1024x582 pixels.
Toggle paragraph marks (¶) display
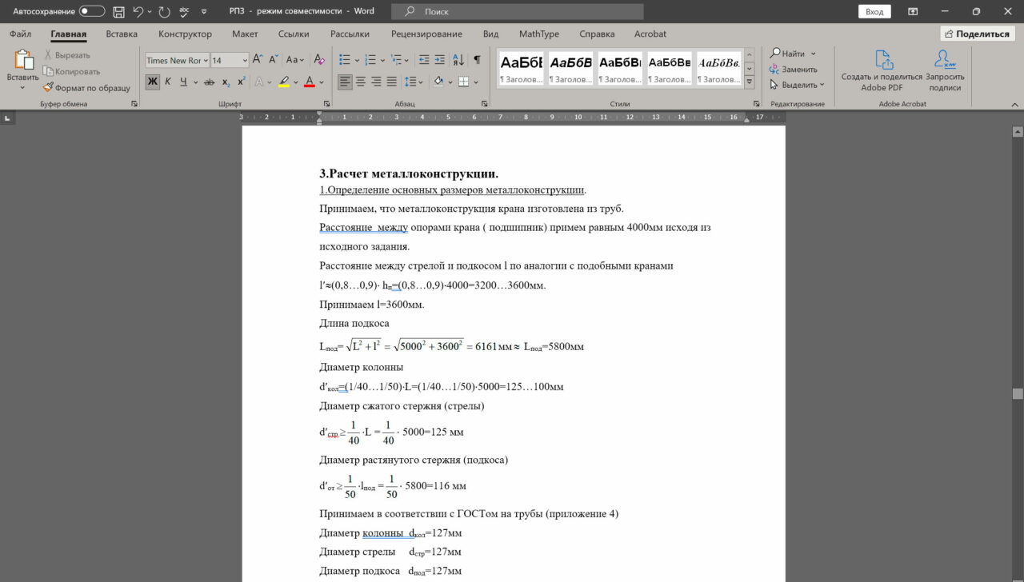477,60
